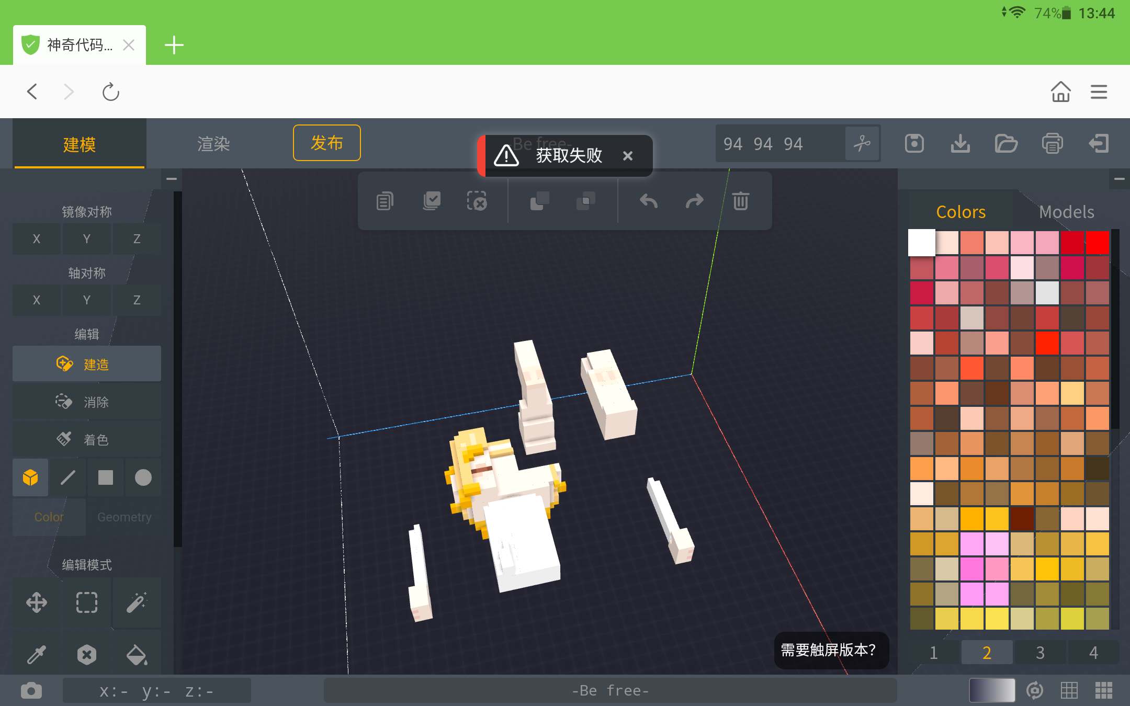The height and width of the screenshot is (706, 1130).
Task: Go back in the browser
Action: tap(32, 92)
